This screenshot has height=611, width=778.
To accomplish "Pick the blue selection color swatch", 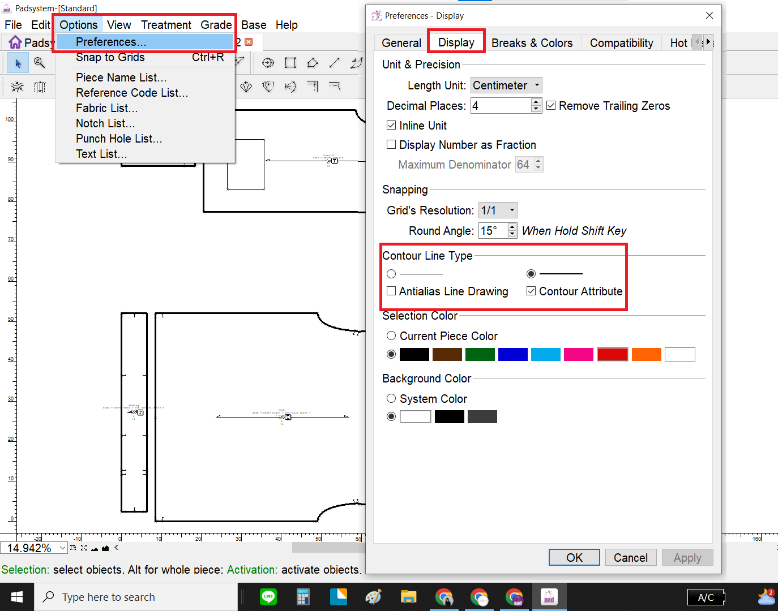I will coord(512,355).
